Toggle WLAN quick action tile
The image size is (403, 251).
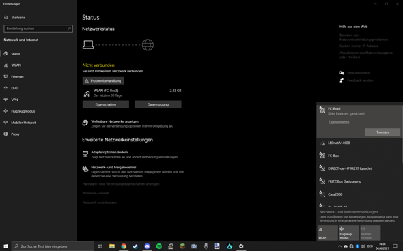pos(328,233)
